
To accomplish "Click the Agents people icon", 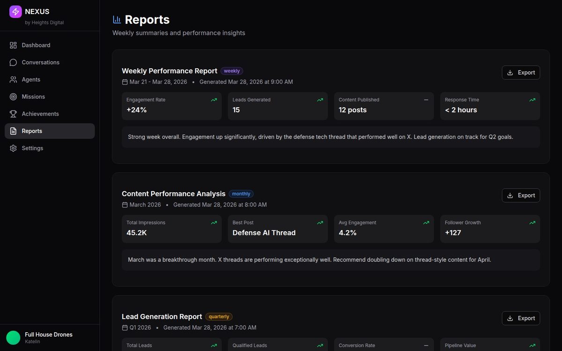I will pos(13,80).
